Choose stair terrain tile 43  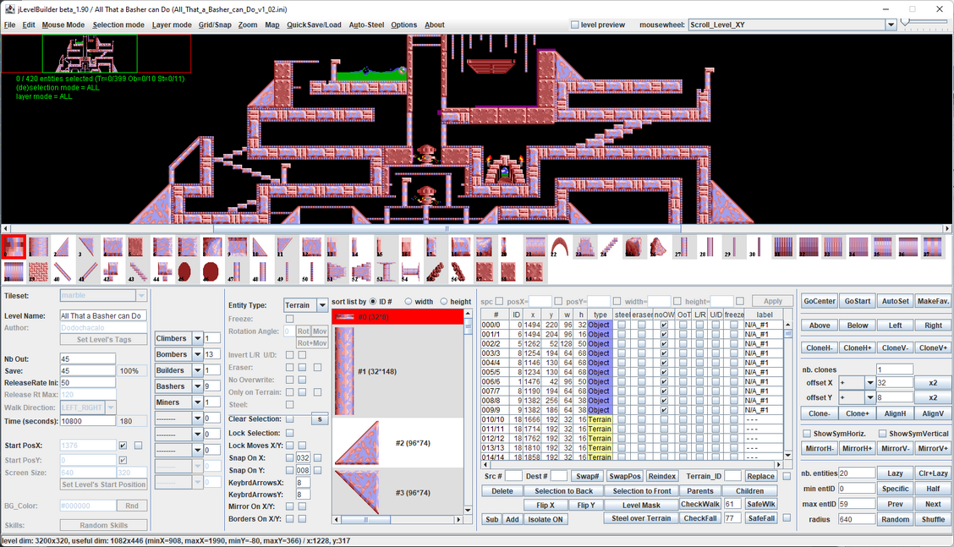pos(137,271)
